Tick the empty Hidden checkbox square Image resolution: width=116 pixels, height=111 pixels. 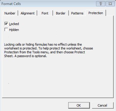coord(6,29)
